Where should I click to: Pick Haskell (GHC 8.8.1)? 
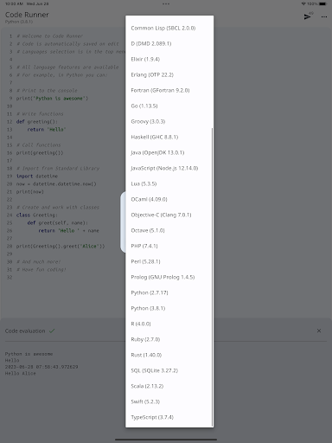(x=169, y=137)
